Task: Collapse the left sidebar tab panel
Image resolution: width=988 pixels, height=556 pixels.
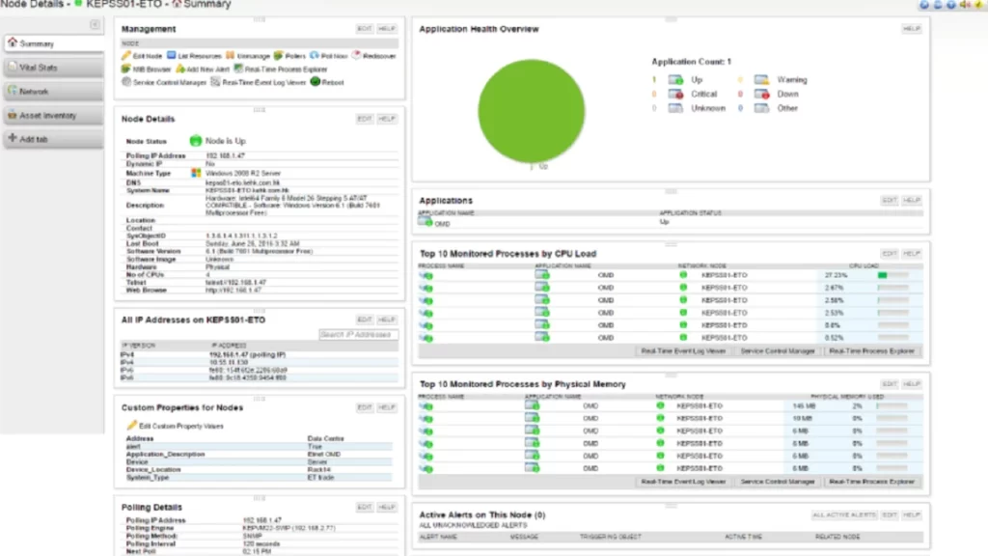Action: (95, 24)
